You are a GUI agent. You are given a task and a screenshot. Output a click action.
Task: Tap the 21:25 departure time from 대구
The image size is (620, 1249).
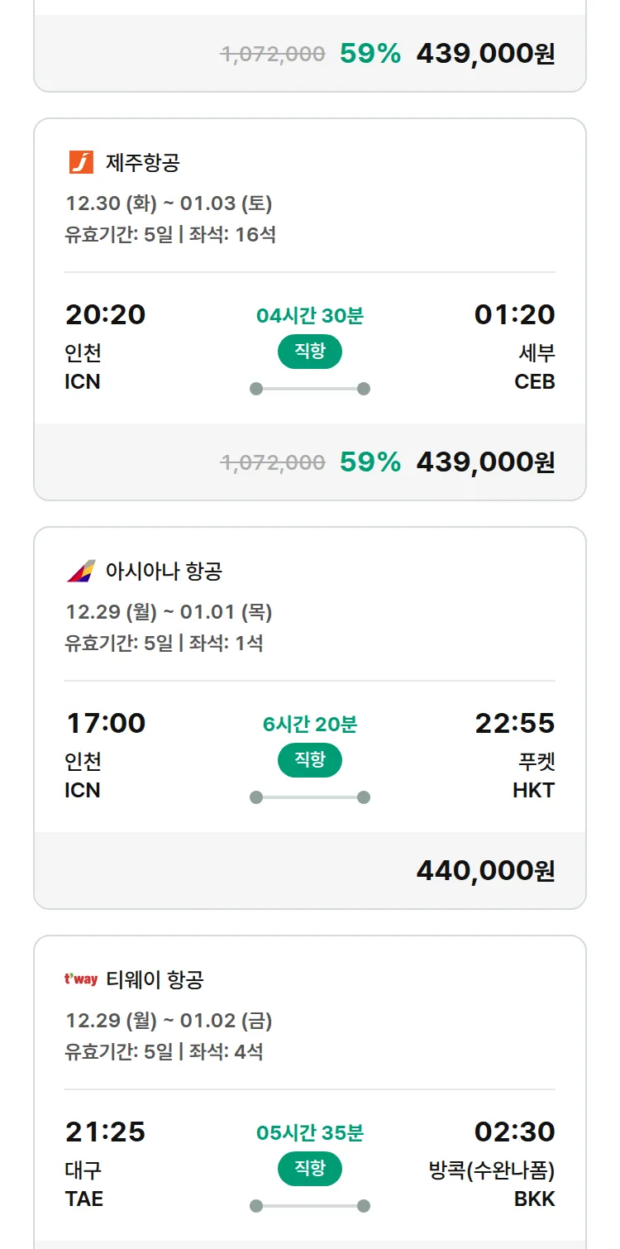105,1132
